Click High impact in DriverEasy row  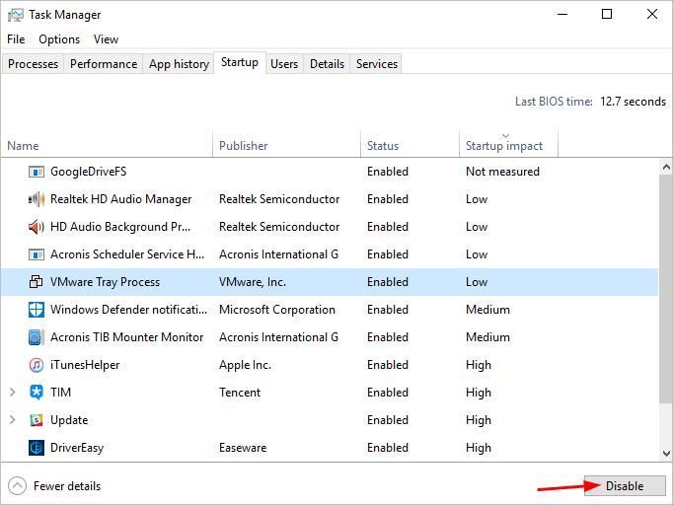(479, 448)
